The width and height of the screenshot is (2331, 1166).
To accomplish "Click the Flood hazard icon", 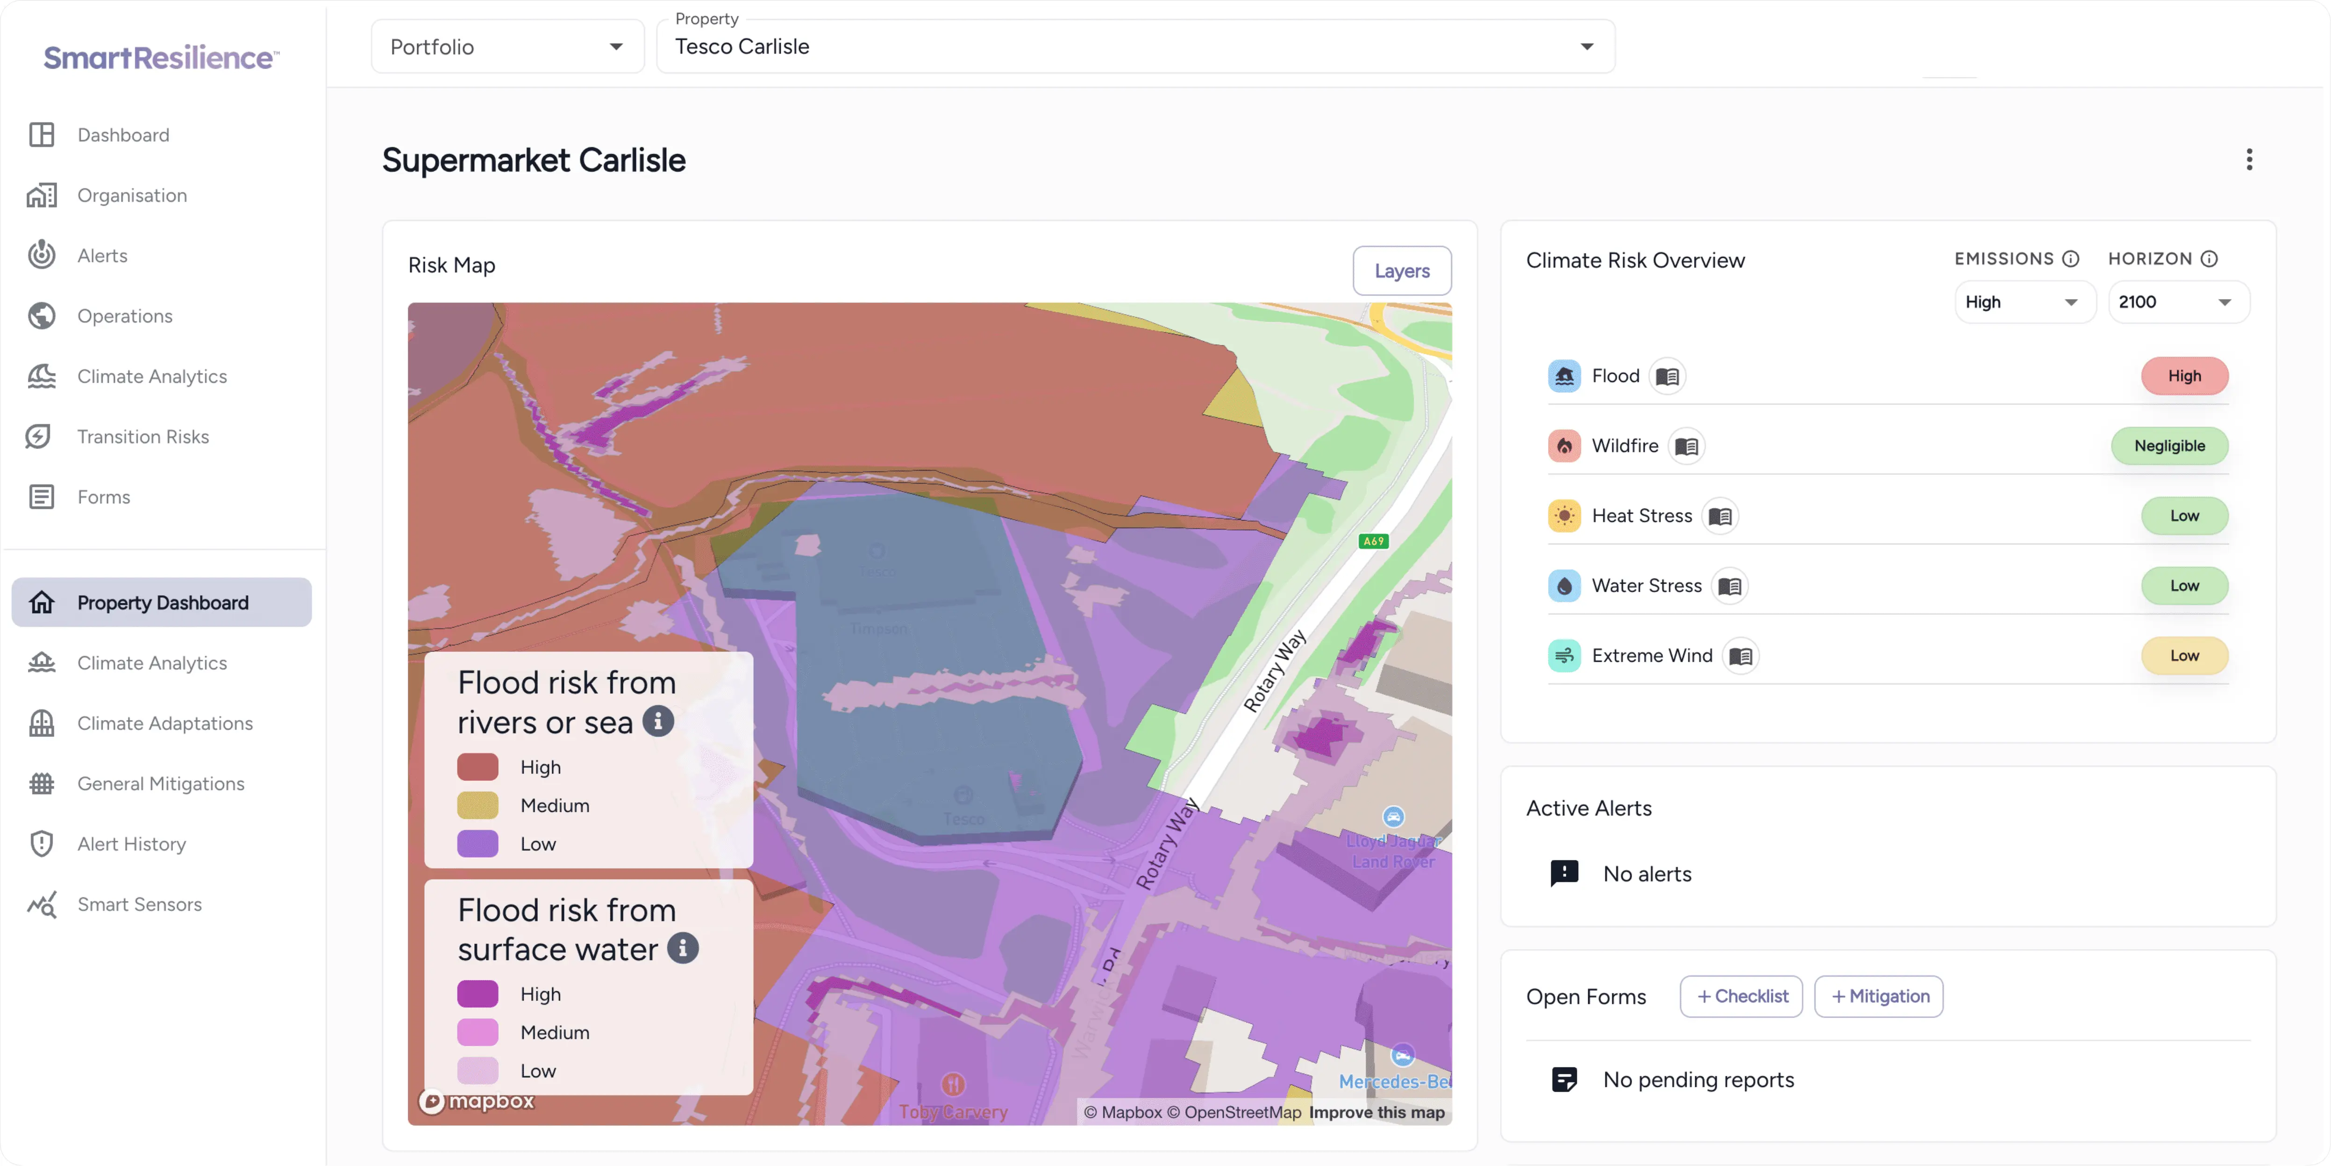I will point(1565,376).
